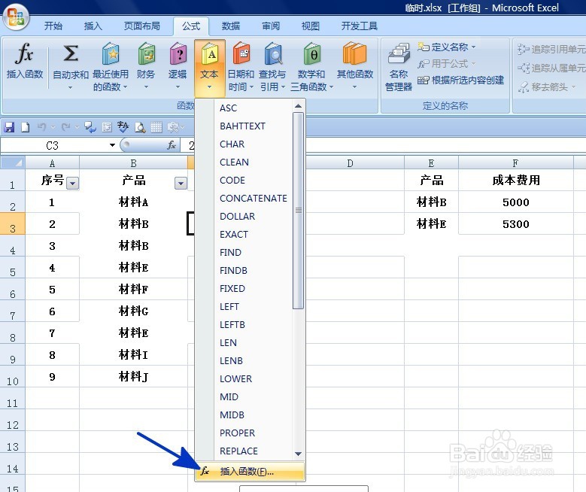Open the Name Manager
This screenshot has width=586, height=492.
399,66
